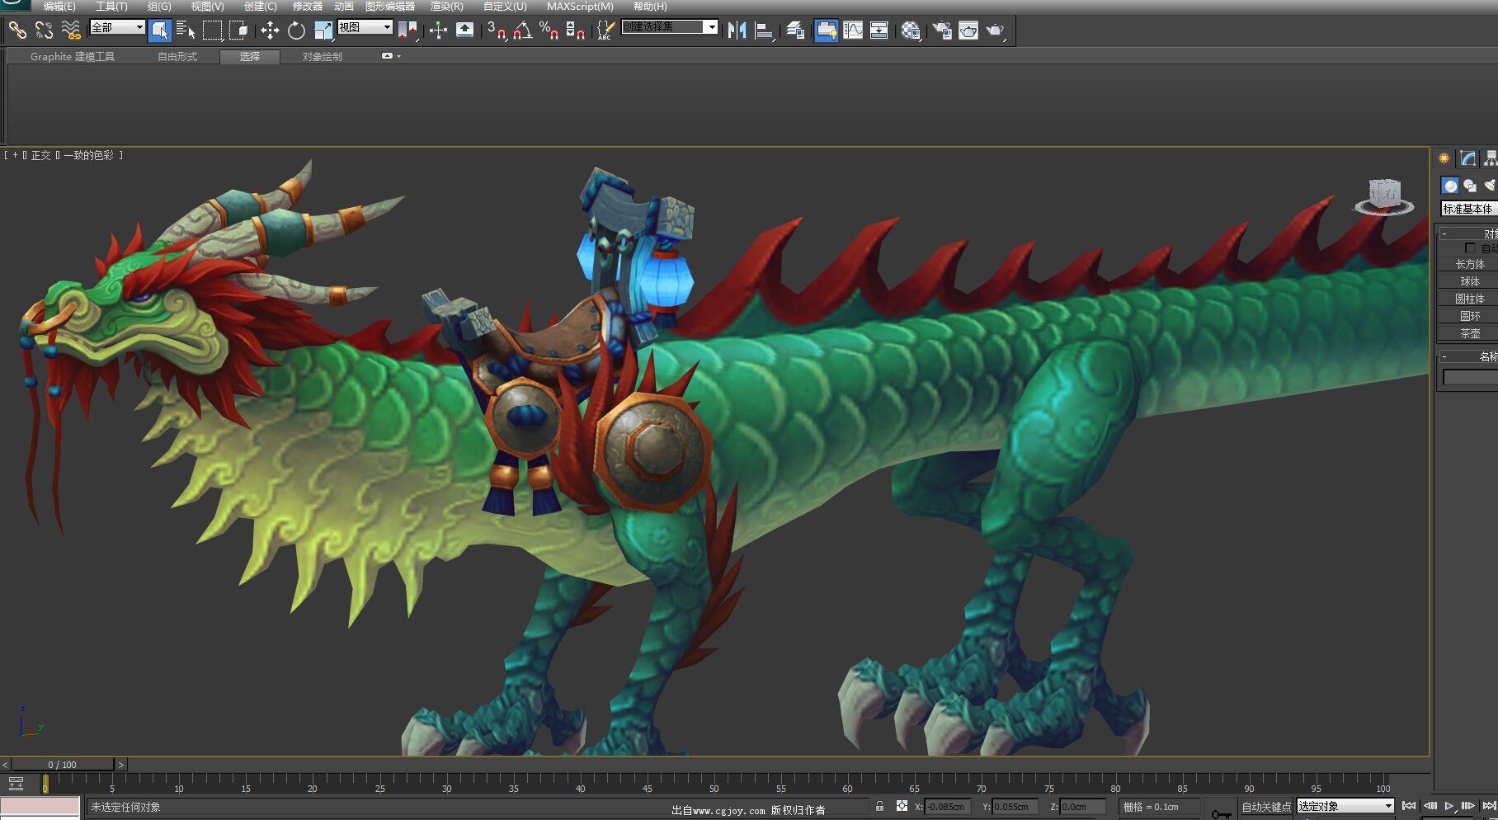Activate the Select Object tool
Screen dimensions: 1498x820
[160, 31]
